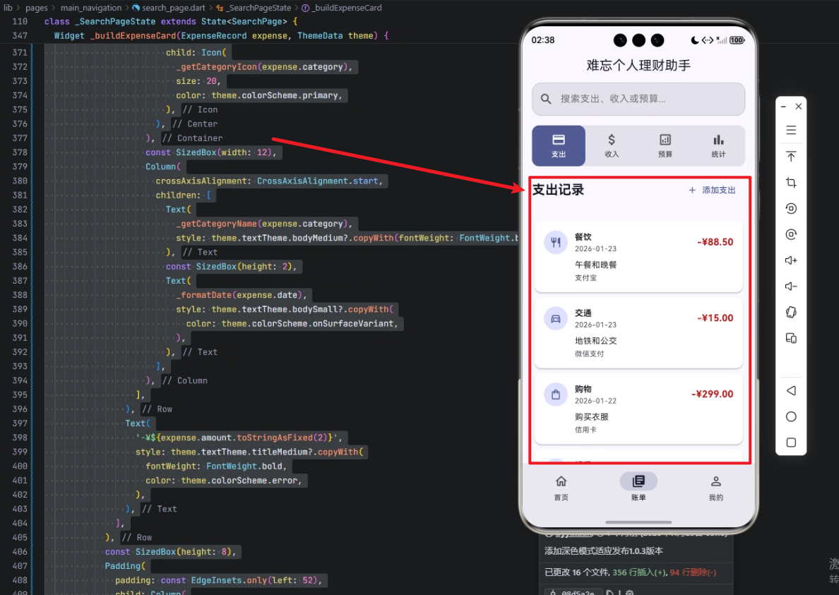Open 我的 profile in bottom navigation
Image resolution: width=839 pixels, height=595 pixels.
[716, 488]
